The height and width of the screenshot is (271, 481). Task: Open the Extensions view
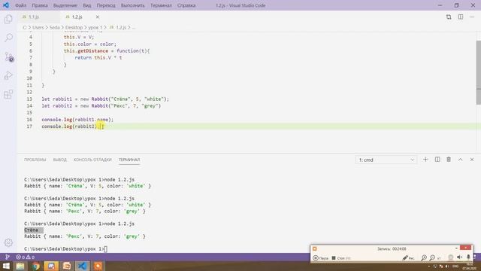[x=8, y=94]
